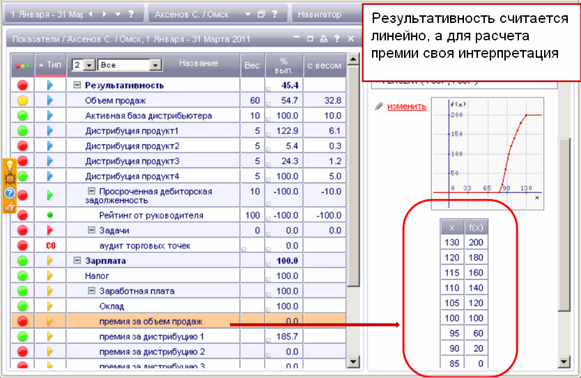Image resolution: width=581 pixels, height=378 pixels.
Task: Open the level dropdown showing 2
Action: pyautogui.click(x=89, y=65)
